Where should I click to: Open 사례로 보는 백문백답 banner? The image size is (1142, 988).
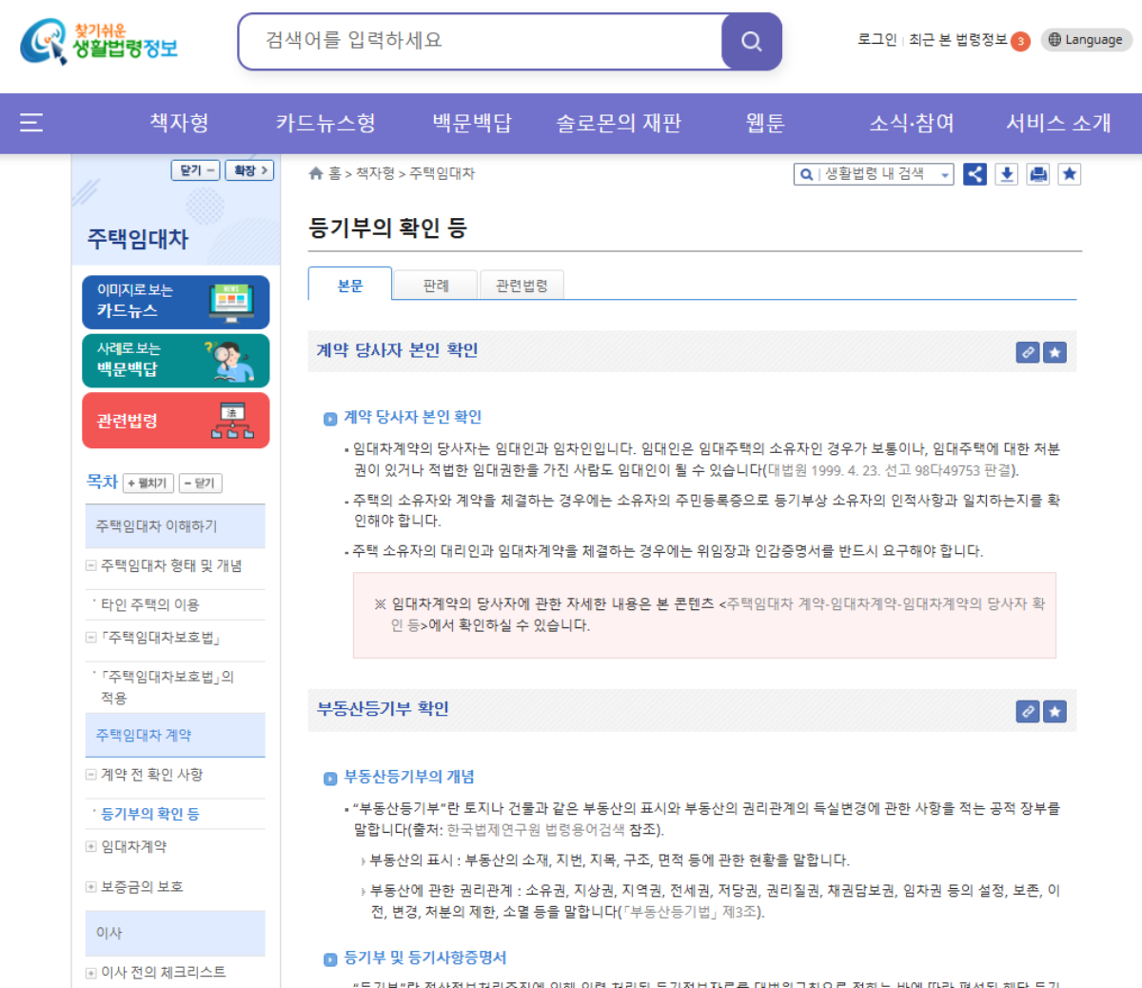pos(175,360)
